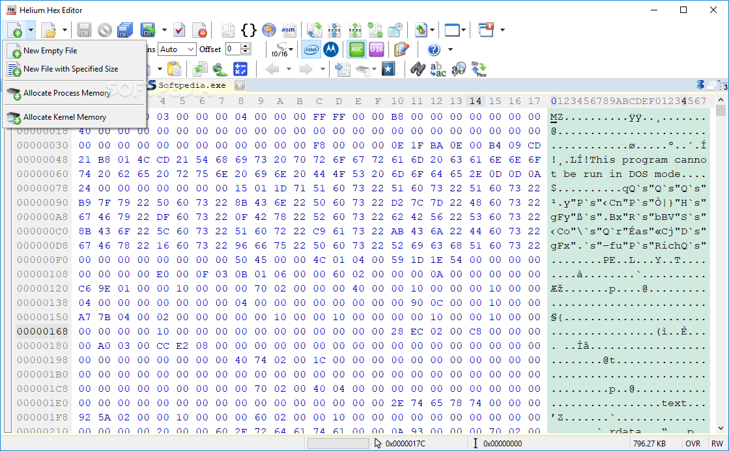Click the Intel byte order icon
729x451 pixels.
coord(311,49)
